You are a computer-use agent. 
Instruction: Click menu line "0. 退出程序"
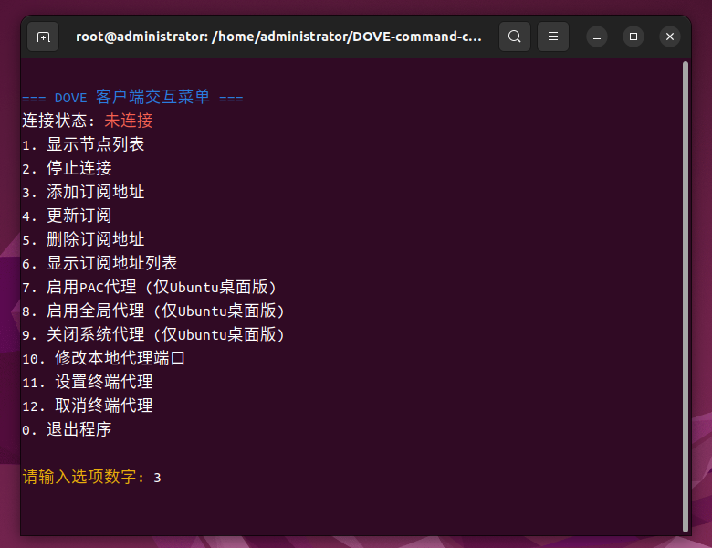(67, 429)
